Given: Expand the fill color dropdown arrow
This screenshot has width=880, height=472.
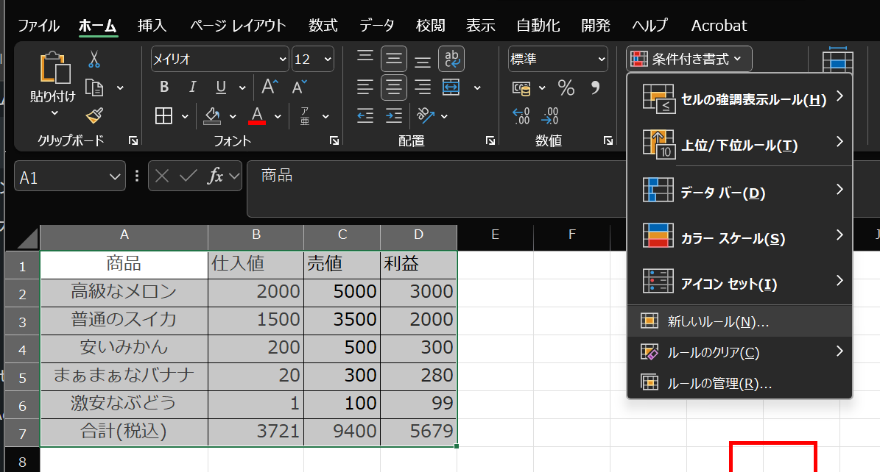Looking at the screenshot, I should point(233,117).
